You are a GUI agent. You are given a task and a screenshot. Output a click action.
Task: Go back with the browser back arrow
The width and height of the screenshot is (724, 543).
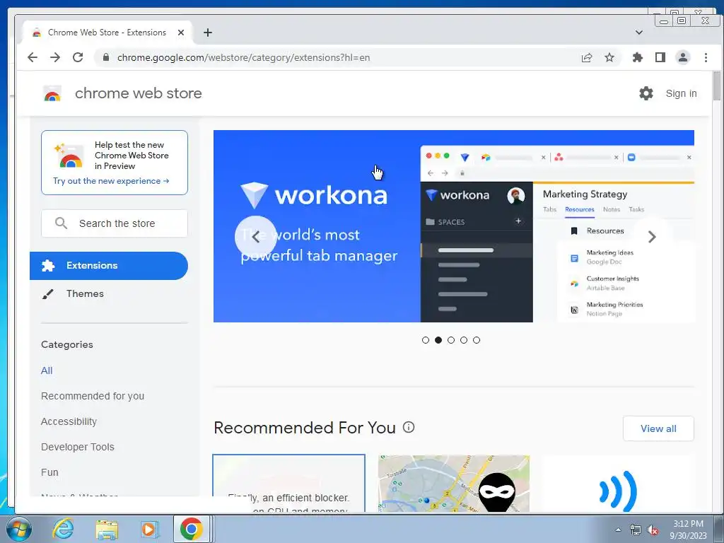click(x=33, y=57)
